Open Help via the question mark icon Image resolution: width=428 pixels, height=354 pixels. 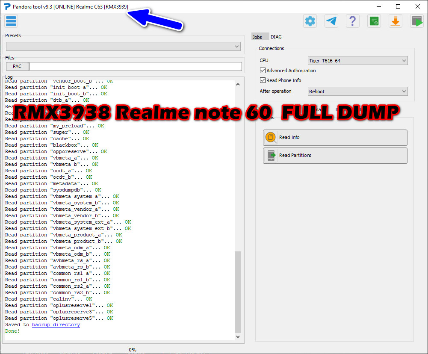coord(353,21)
